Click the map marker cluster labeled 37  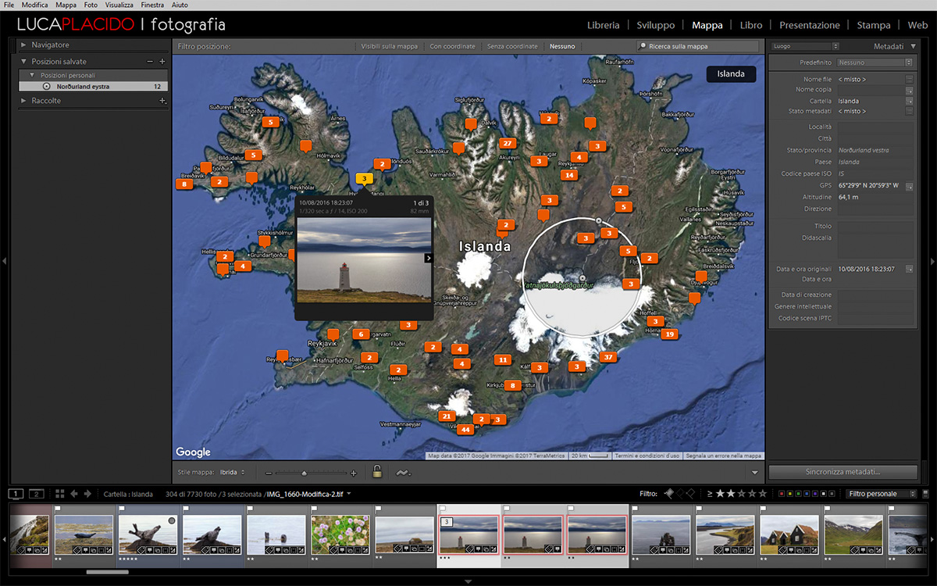tap(608, 357)
